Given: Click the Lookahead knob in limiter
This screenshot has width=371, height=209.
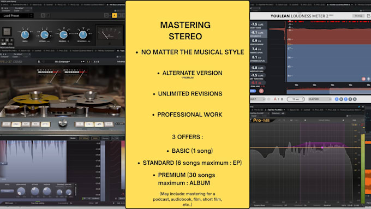Looking at the screenshot, I should (x=21, y=191).
